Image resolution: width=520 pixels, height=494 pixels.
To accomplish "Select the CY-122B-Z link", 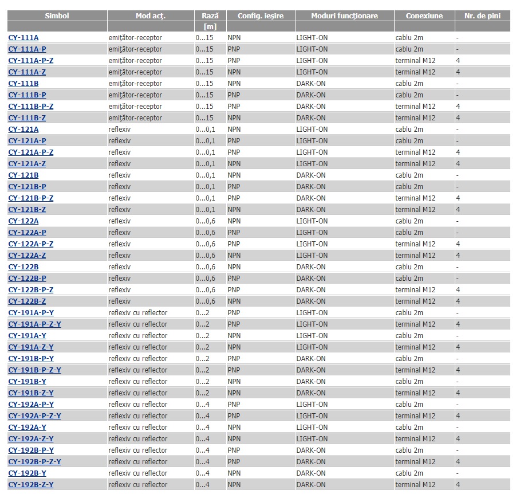I will [27, 301].
